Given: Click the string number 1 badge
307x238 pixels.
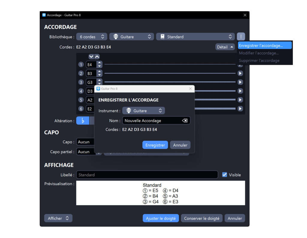Looking at the screenshot, I should [81, 65].
